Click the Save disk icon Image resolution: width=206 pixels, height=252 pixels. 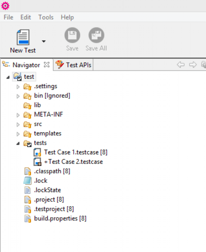(72, 35)
